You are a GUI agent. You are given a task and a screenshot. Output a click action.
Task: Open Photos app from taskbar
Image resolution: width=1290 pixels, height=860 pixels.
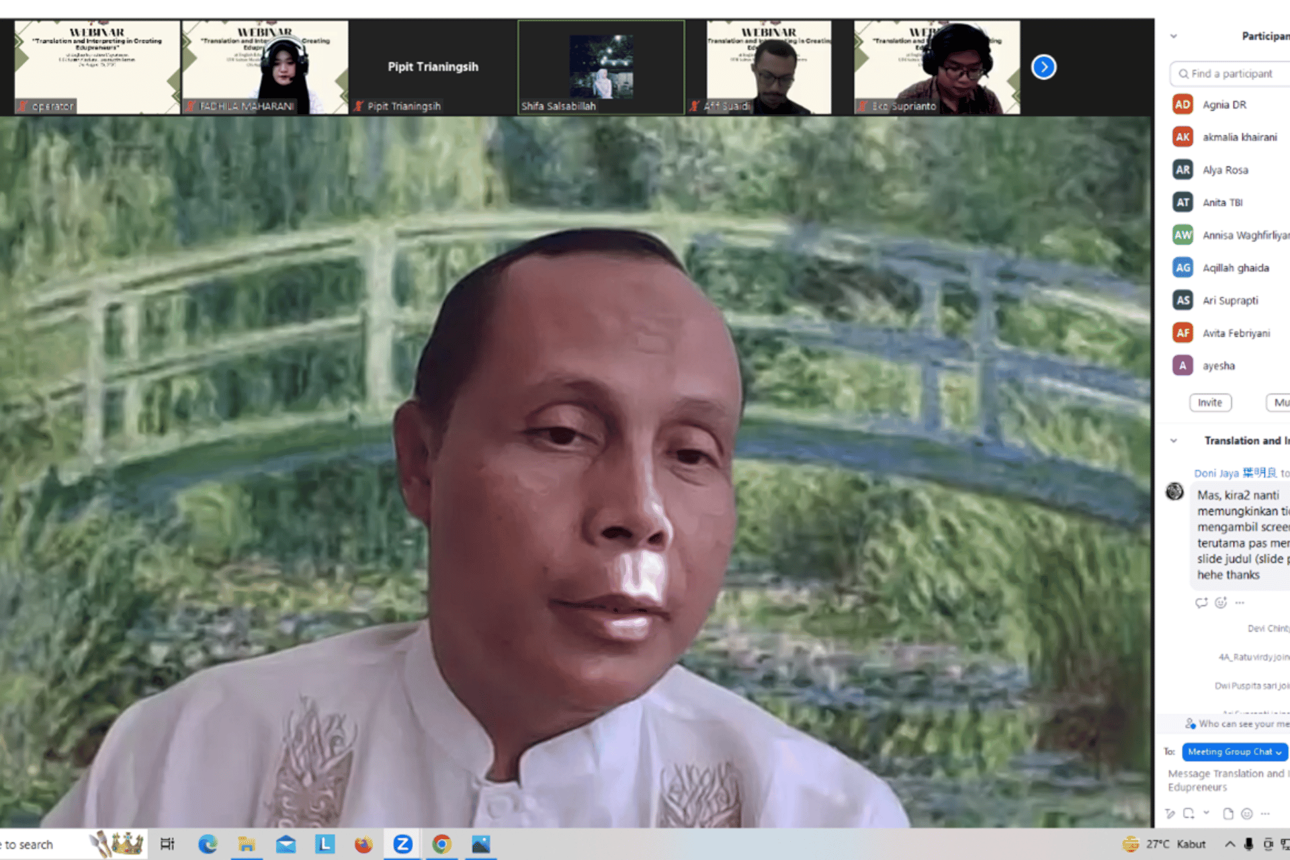481,844
